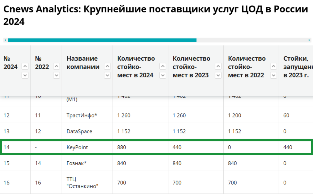
Task: Click the page title Cnews Analytics heading
Action: point(155,15)
